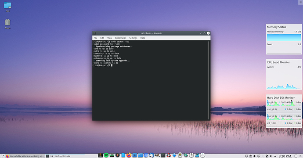The height and width of the screenshot is (158, 303).
Task: Click 'endeavouros is up to date' line
Action: click(x=107, y=58)
